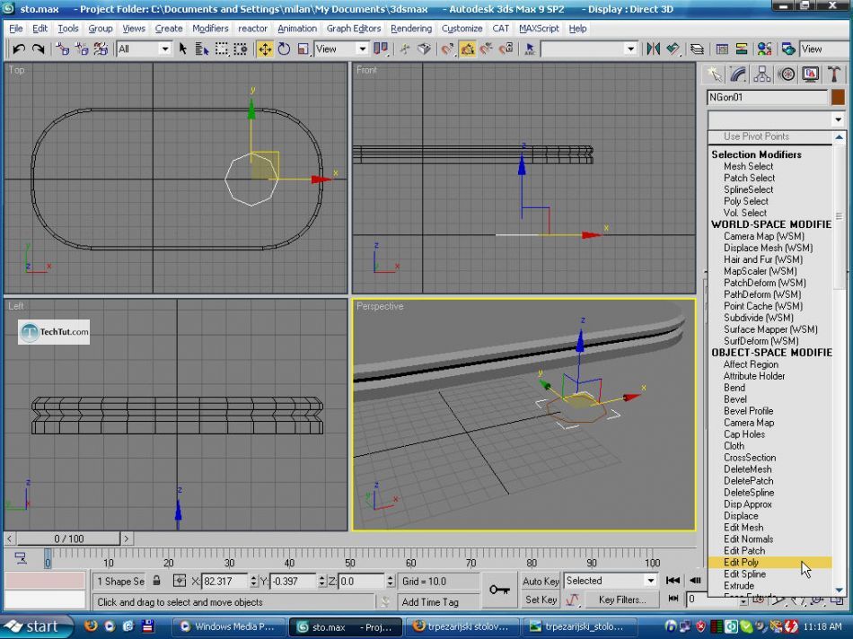Toggle Select and Manipulate mode

pos(405,49)
